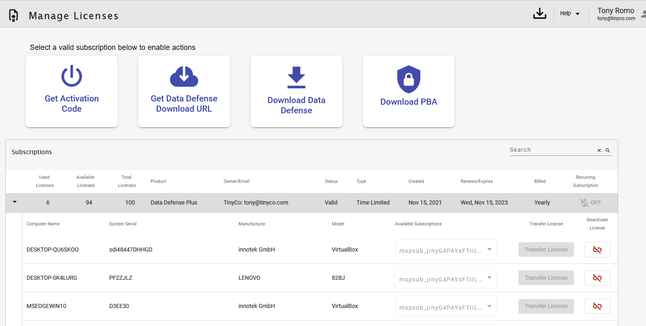Click the Total Licenses column header
Viewport: 646px width, 326px height.
127,181
